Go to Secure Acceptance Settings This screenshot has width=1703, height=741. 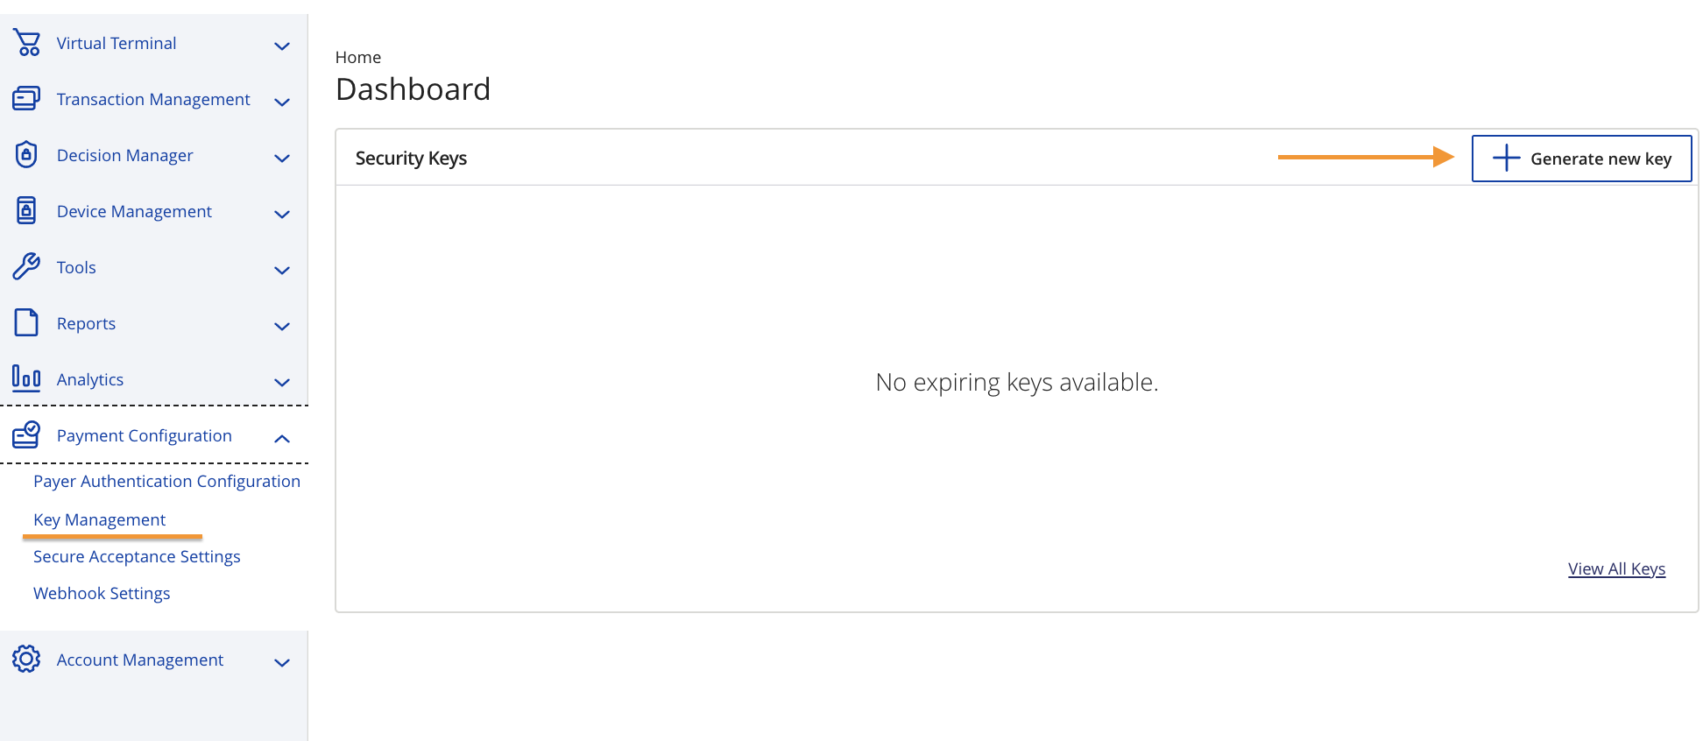[137, 556]
